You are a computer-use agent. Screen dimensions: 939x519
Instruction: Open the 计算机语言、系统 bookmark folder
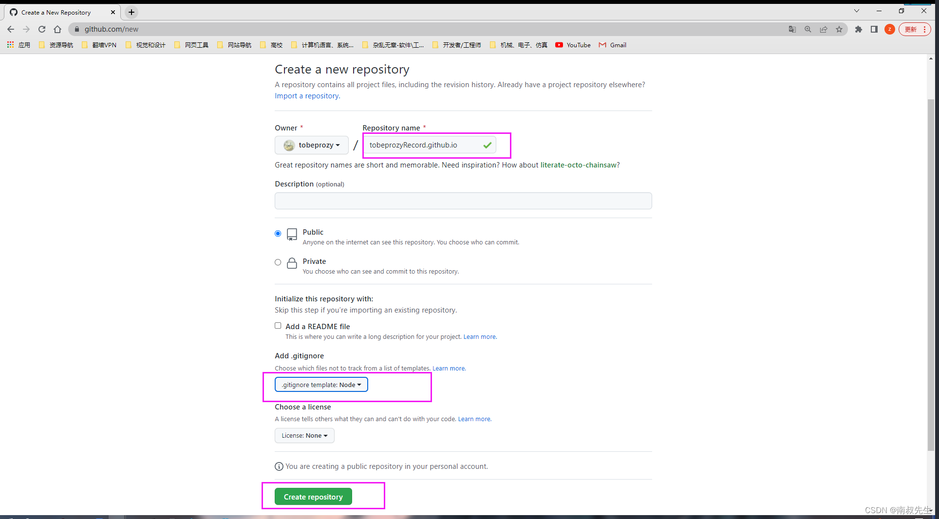pos(322,45)
